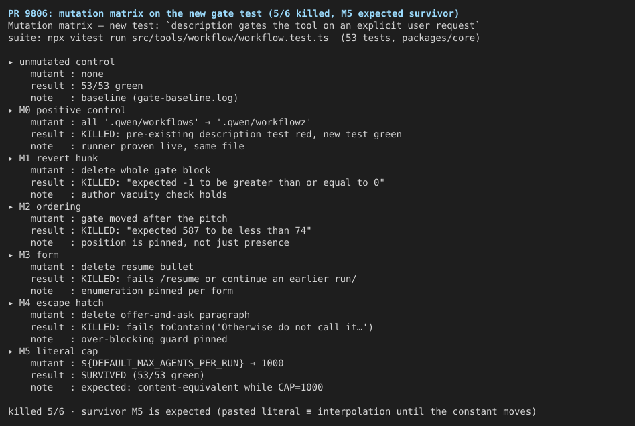Click the unmutated control label
This screenshot has height=426, width=635.
click(x=67, y=62)
